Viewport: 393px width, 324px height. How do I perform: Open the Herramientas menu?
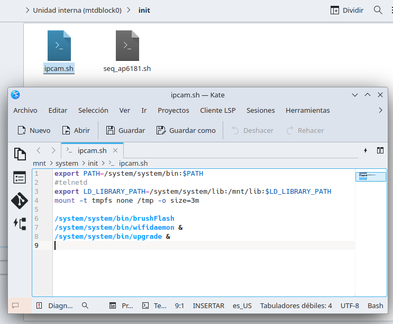pos(307,110)
